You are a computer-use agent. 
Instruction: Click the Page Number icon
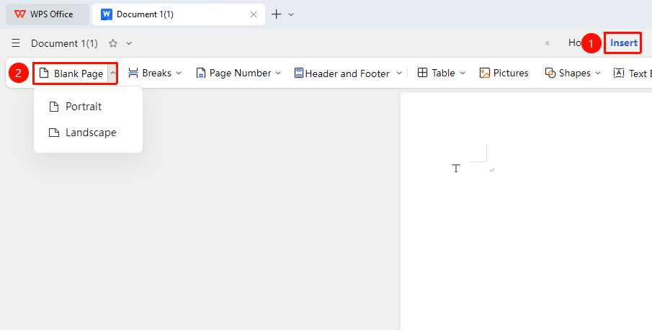coord(201,73)
